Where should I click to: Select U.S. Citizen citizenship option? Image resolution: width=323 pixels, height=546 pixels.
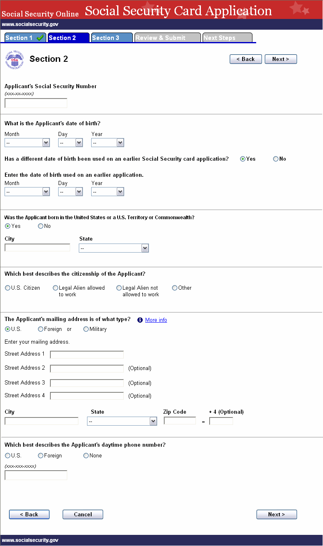pyautogui.click(x=8, y=288)
